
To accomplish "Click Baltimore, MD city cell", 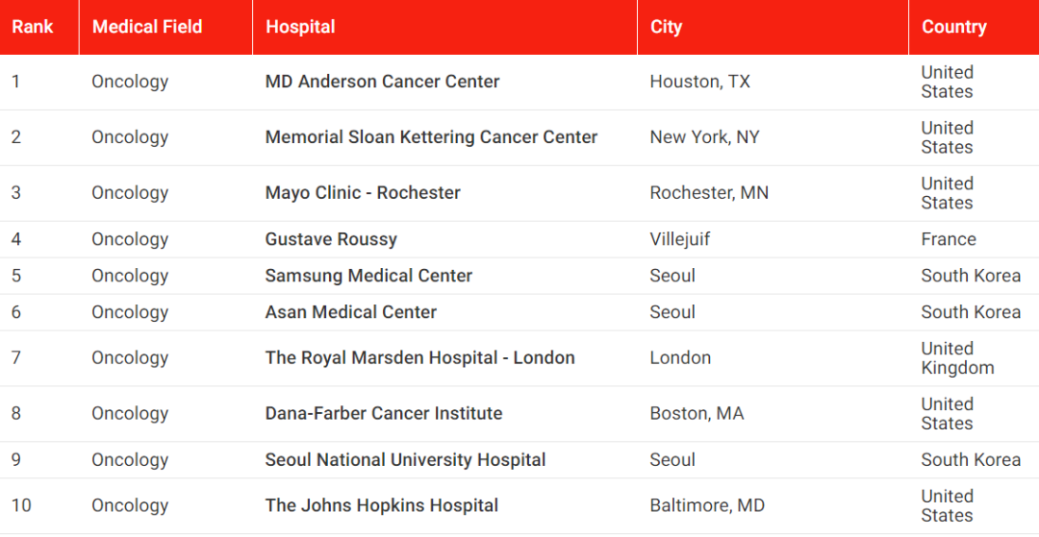I will [707, 505].
